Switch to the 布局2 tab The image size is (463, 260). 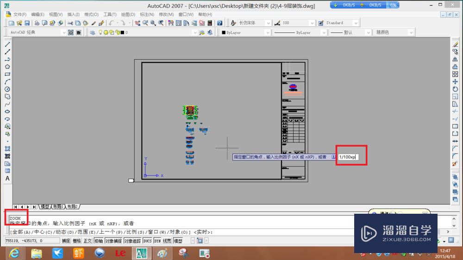coord(72,207)
